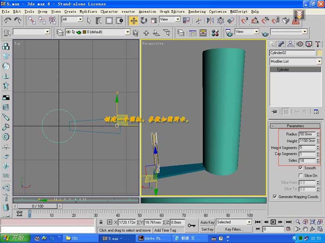Viewport: 325px width, 243px height.
Task: Toggle the Smooth checkbox
Action: (300, 168)
